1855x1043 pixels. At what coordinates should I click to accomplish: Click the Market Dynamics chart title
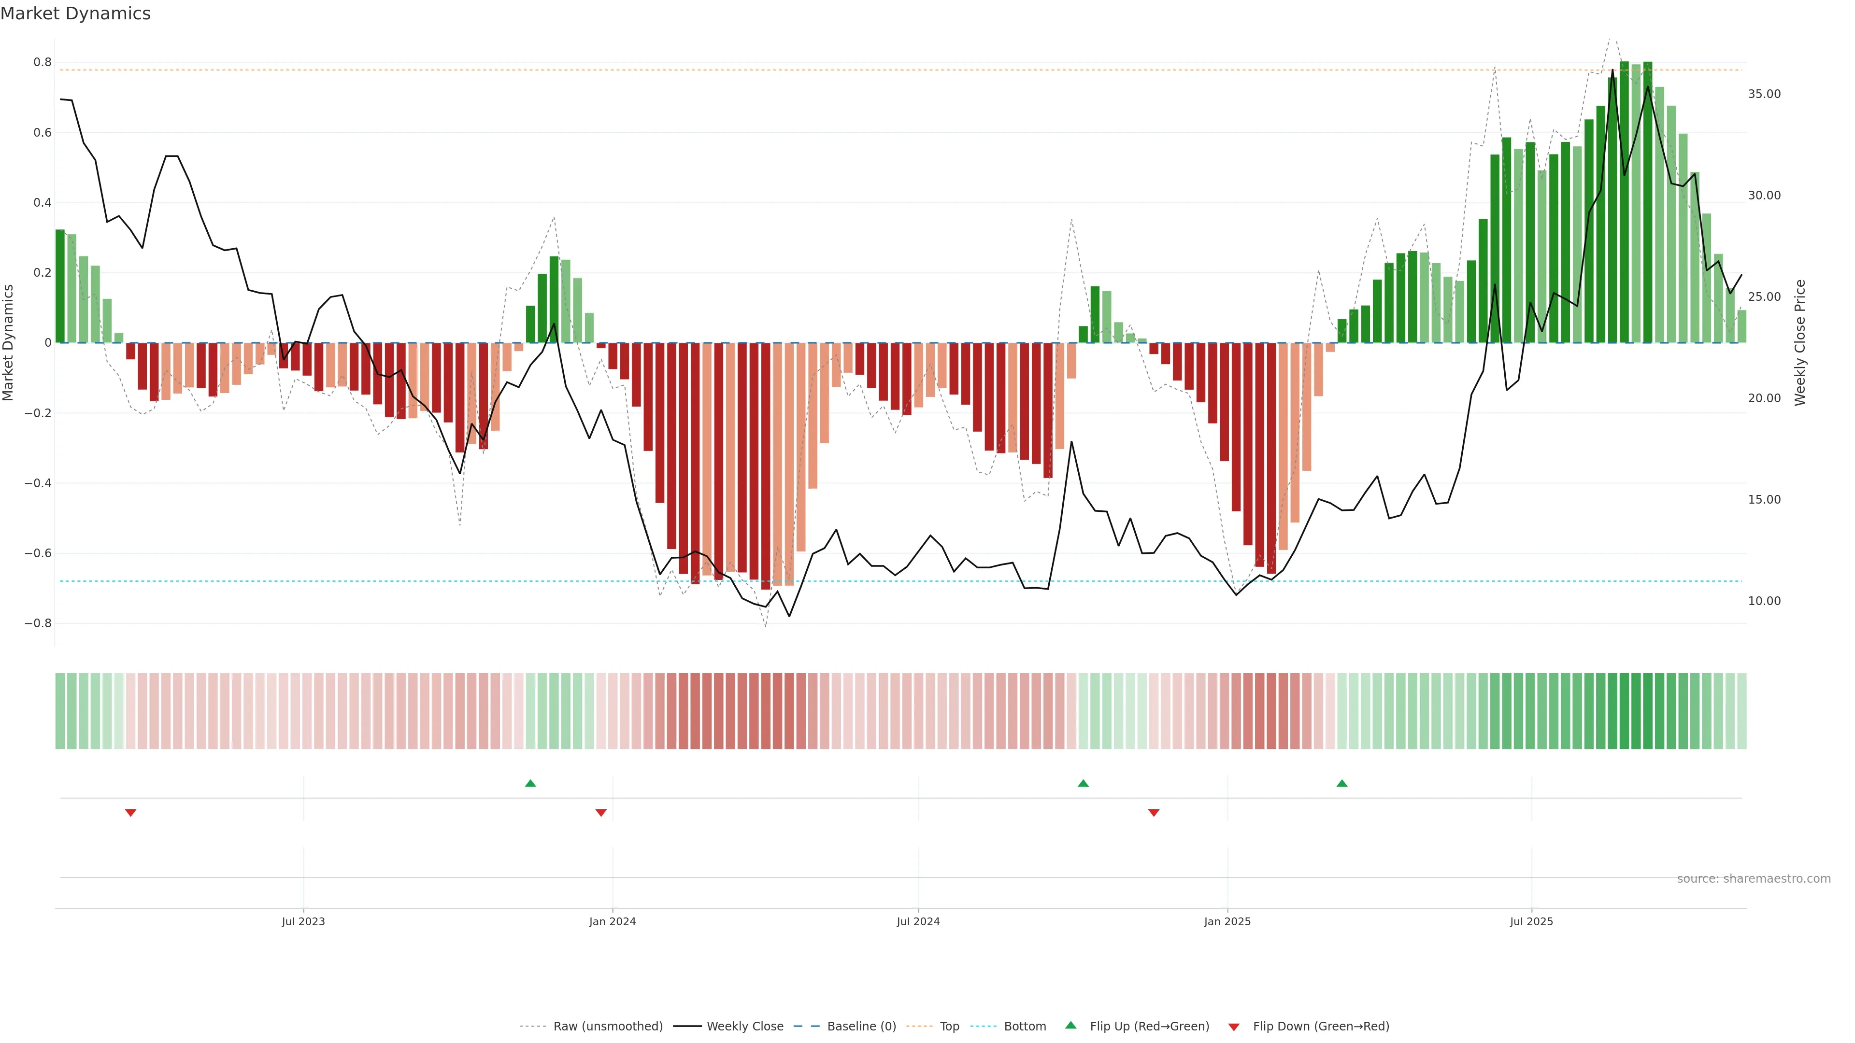coord(76,14)
